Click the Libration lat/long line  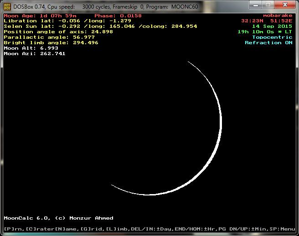[x=67, y=21]
